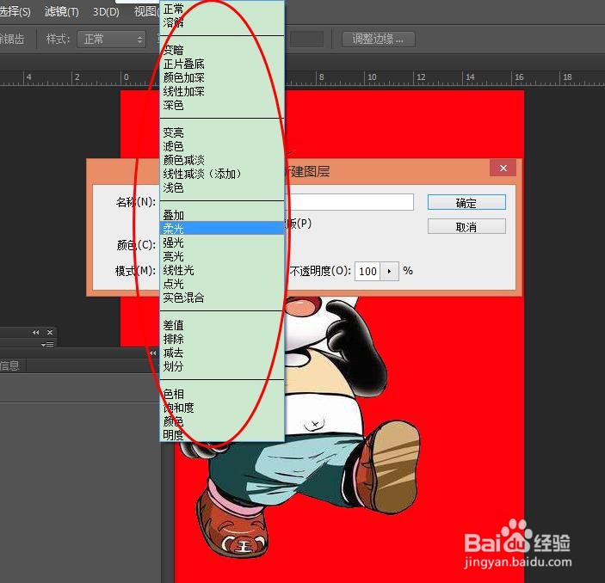Select 亮光 blend mode
Image resolution: width=605 pixels, height=583 pixels.
click(222, 256)
